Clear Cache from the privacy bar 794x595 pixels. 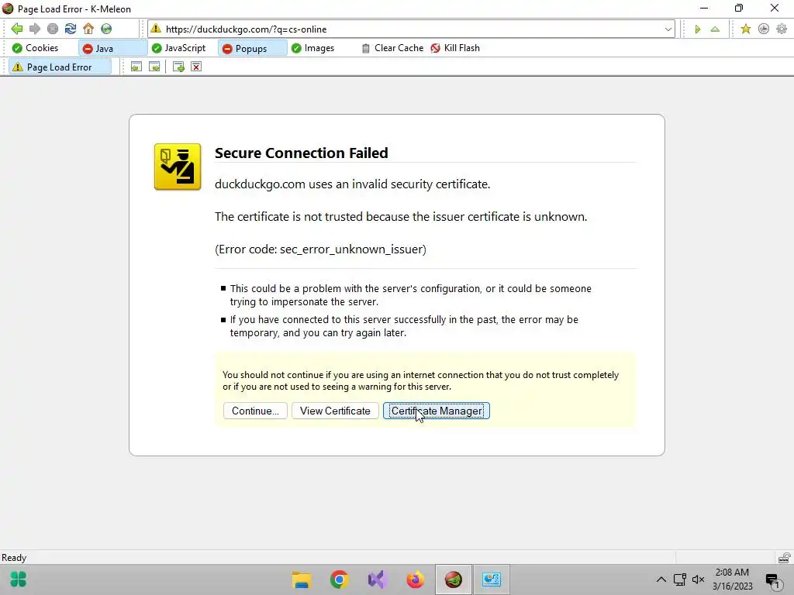tap(392, 48)
